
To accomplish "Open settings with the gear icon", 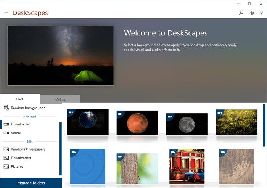I will [252, 13].
